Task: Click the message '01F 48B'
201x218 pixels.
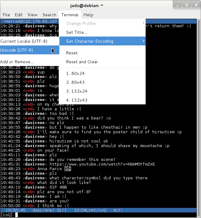Action: (x=58, y=187)
